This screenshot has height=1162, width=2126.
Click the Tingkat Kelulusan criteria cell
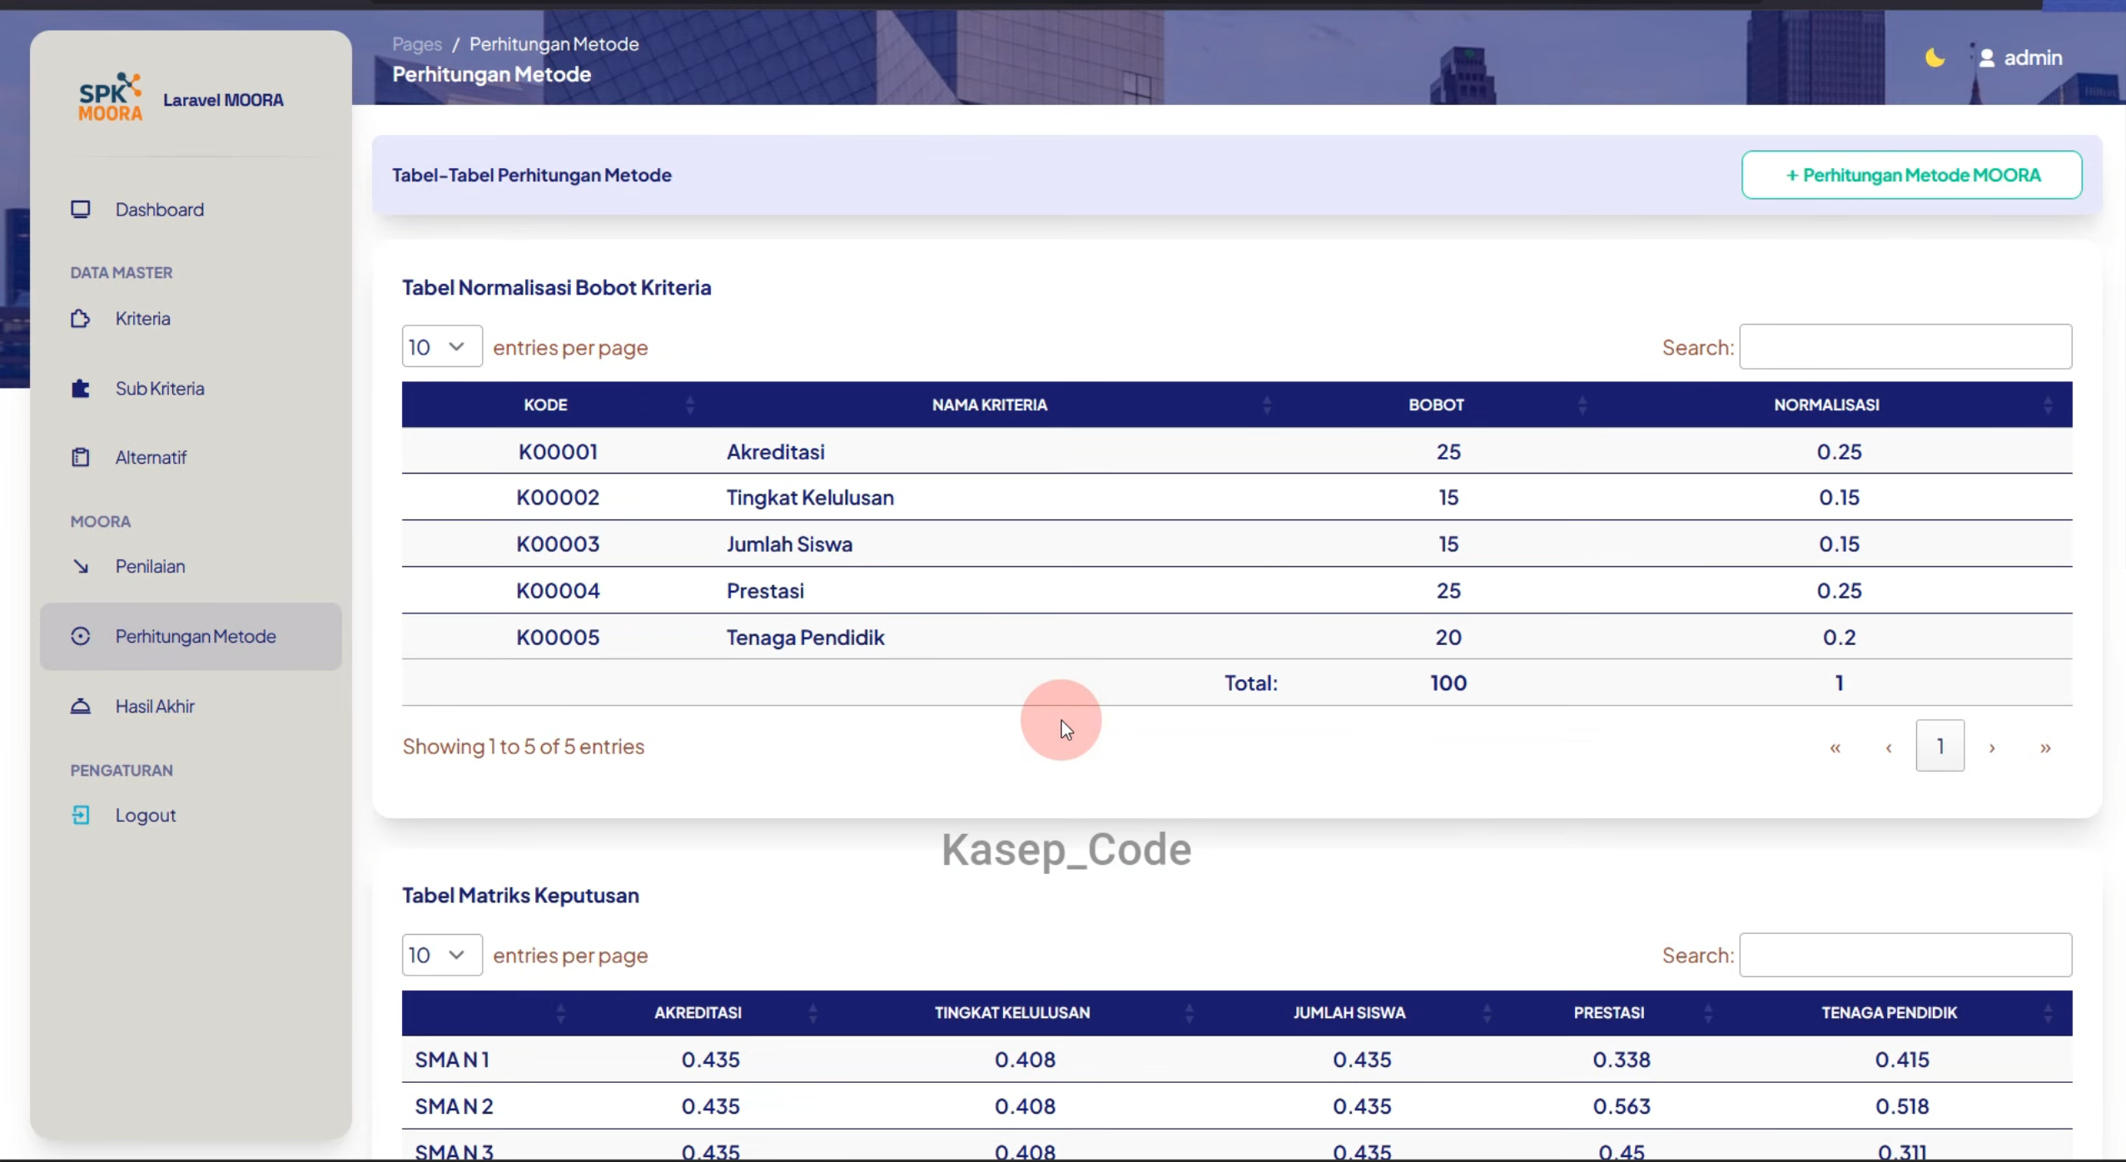tap(810, 497)
